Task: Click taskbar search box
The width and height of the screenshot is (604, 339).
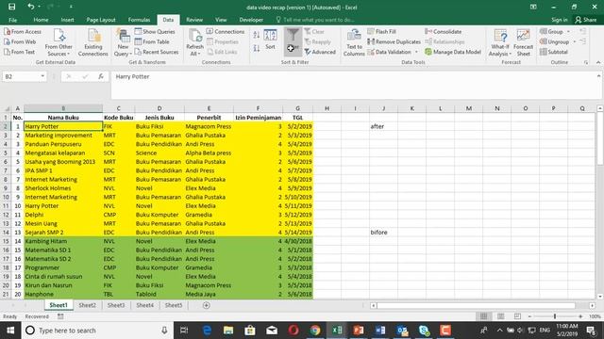Action: click(97, 331)
